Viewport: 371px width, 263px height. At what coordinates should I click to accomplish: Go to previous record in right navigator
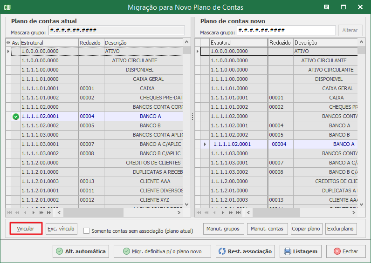tap(214, 213)
